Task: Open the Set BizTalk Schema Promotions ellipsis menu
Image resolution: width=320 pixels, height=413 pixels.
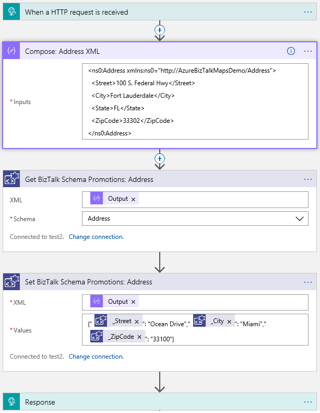Action: [x=307, y=282]
